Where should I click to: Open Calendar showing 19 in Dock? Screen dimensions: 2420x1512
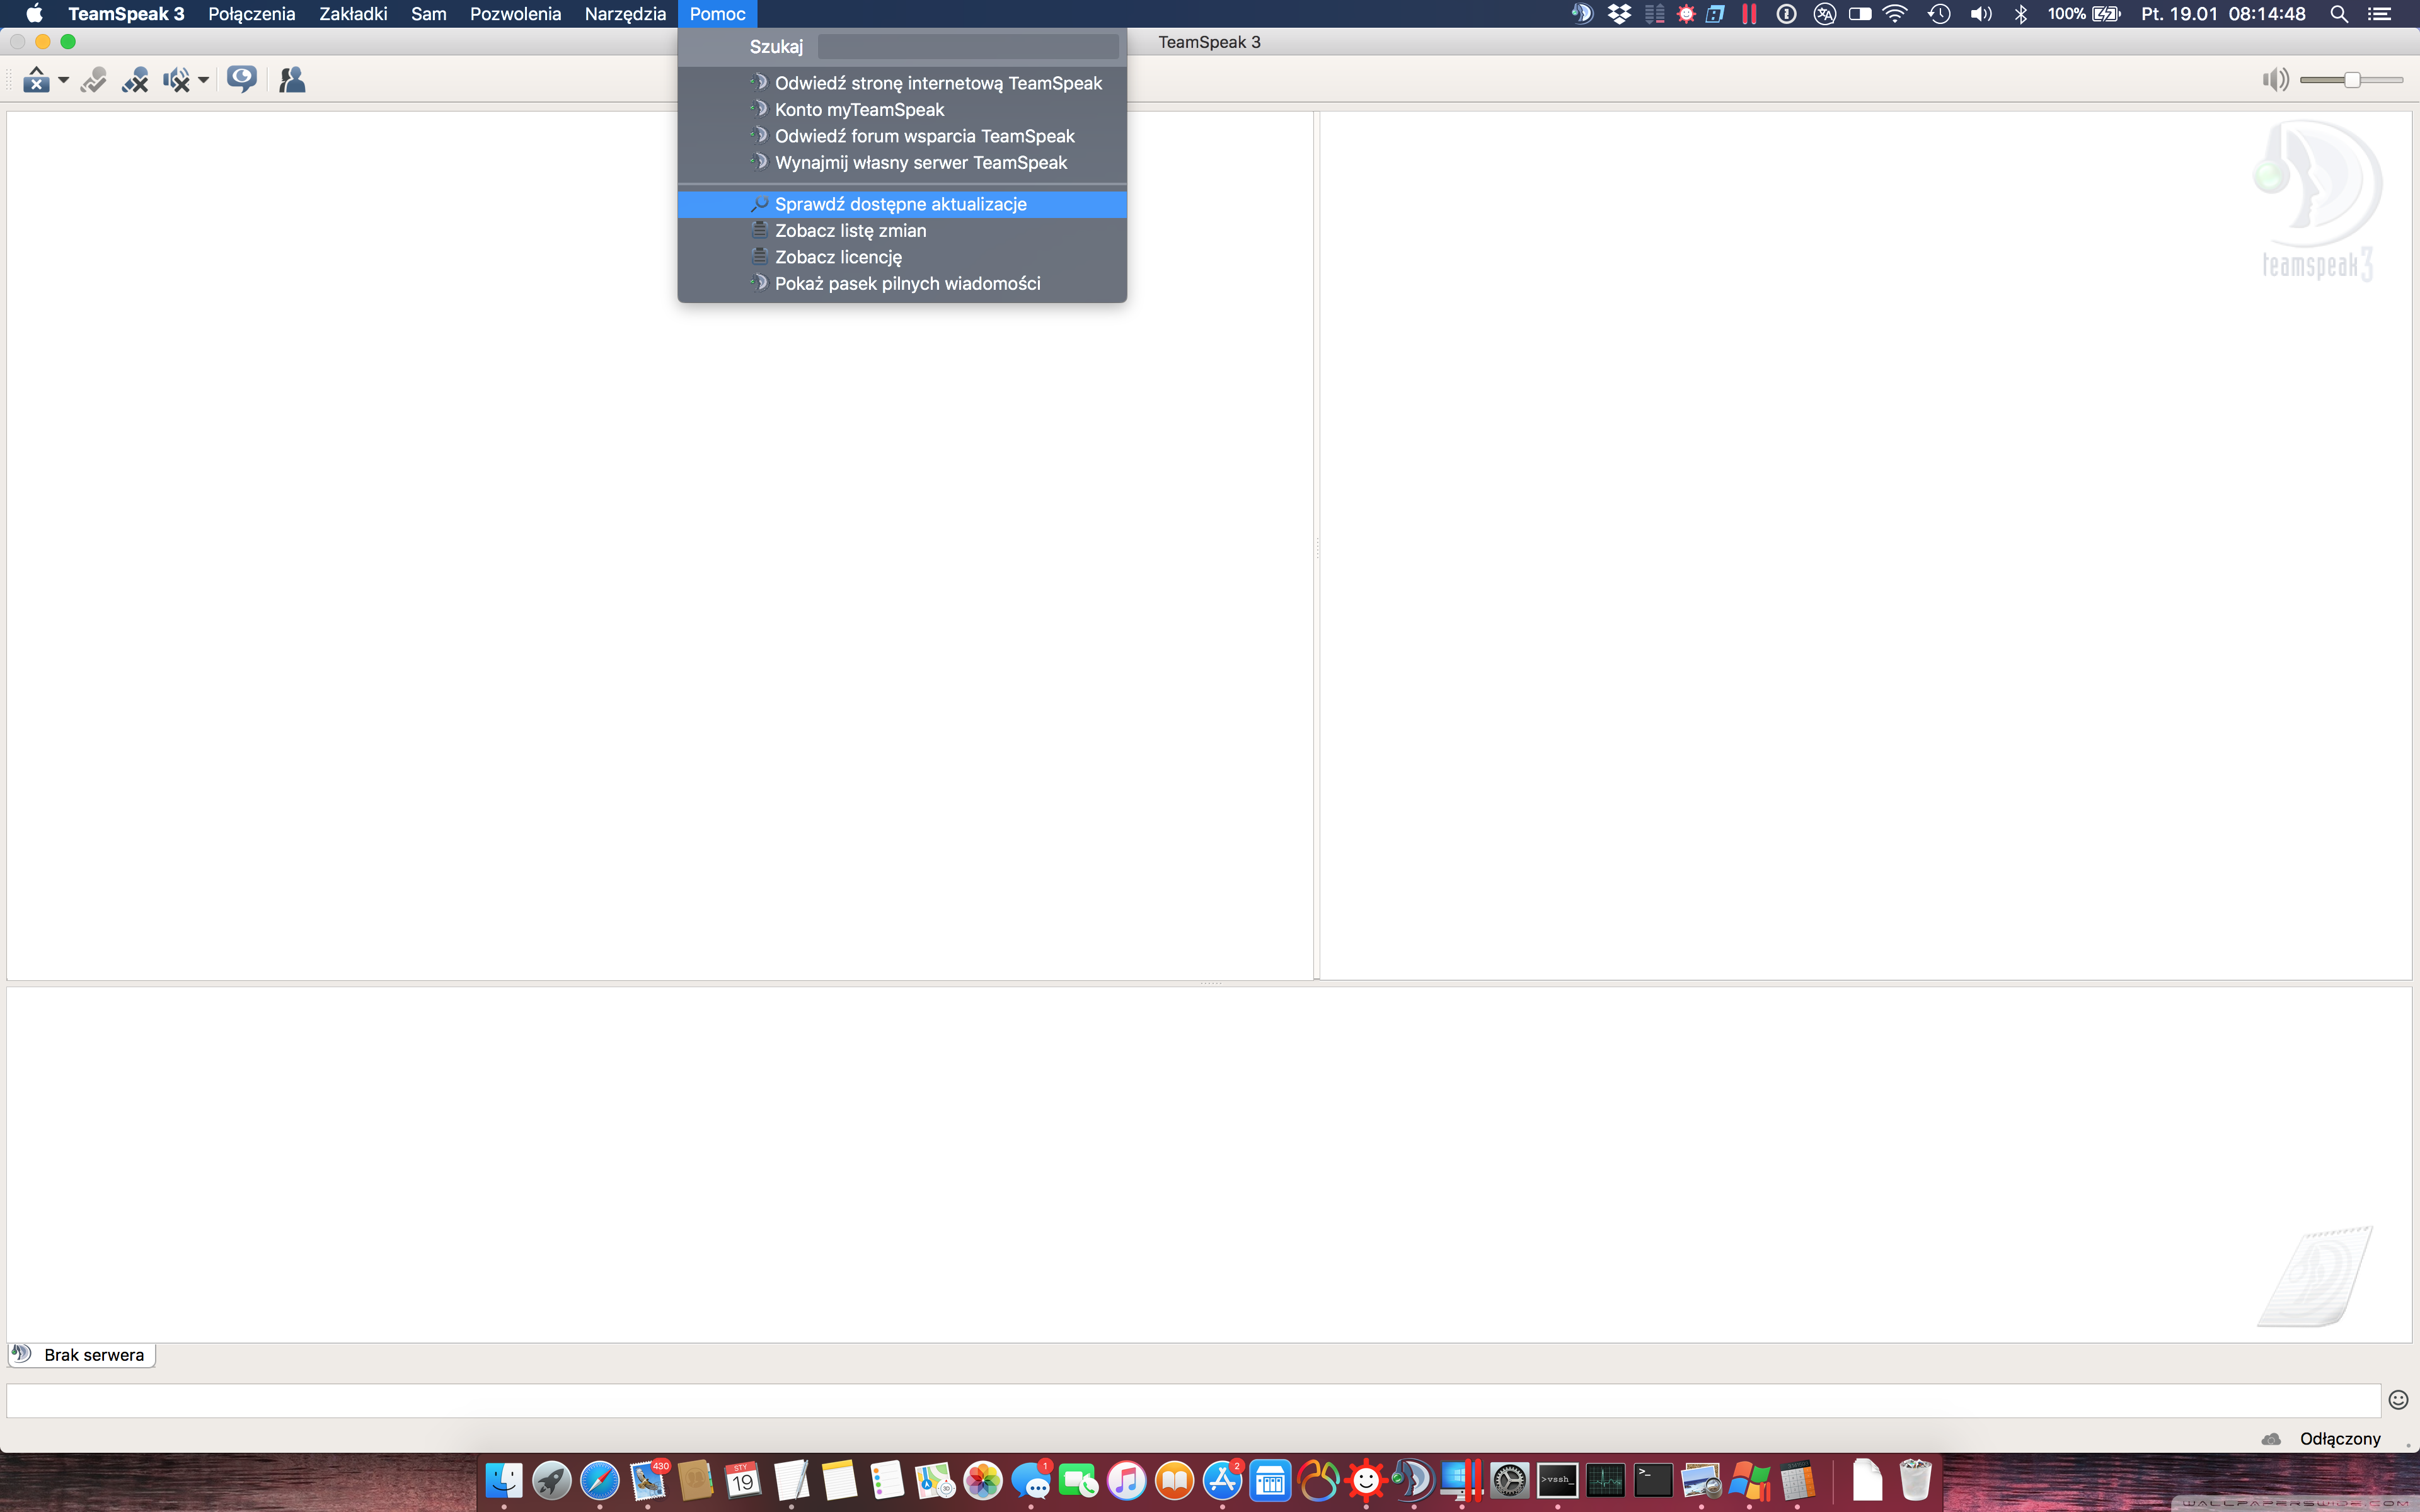coord(743,1480)
